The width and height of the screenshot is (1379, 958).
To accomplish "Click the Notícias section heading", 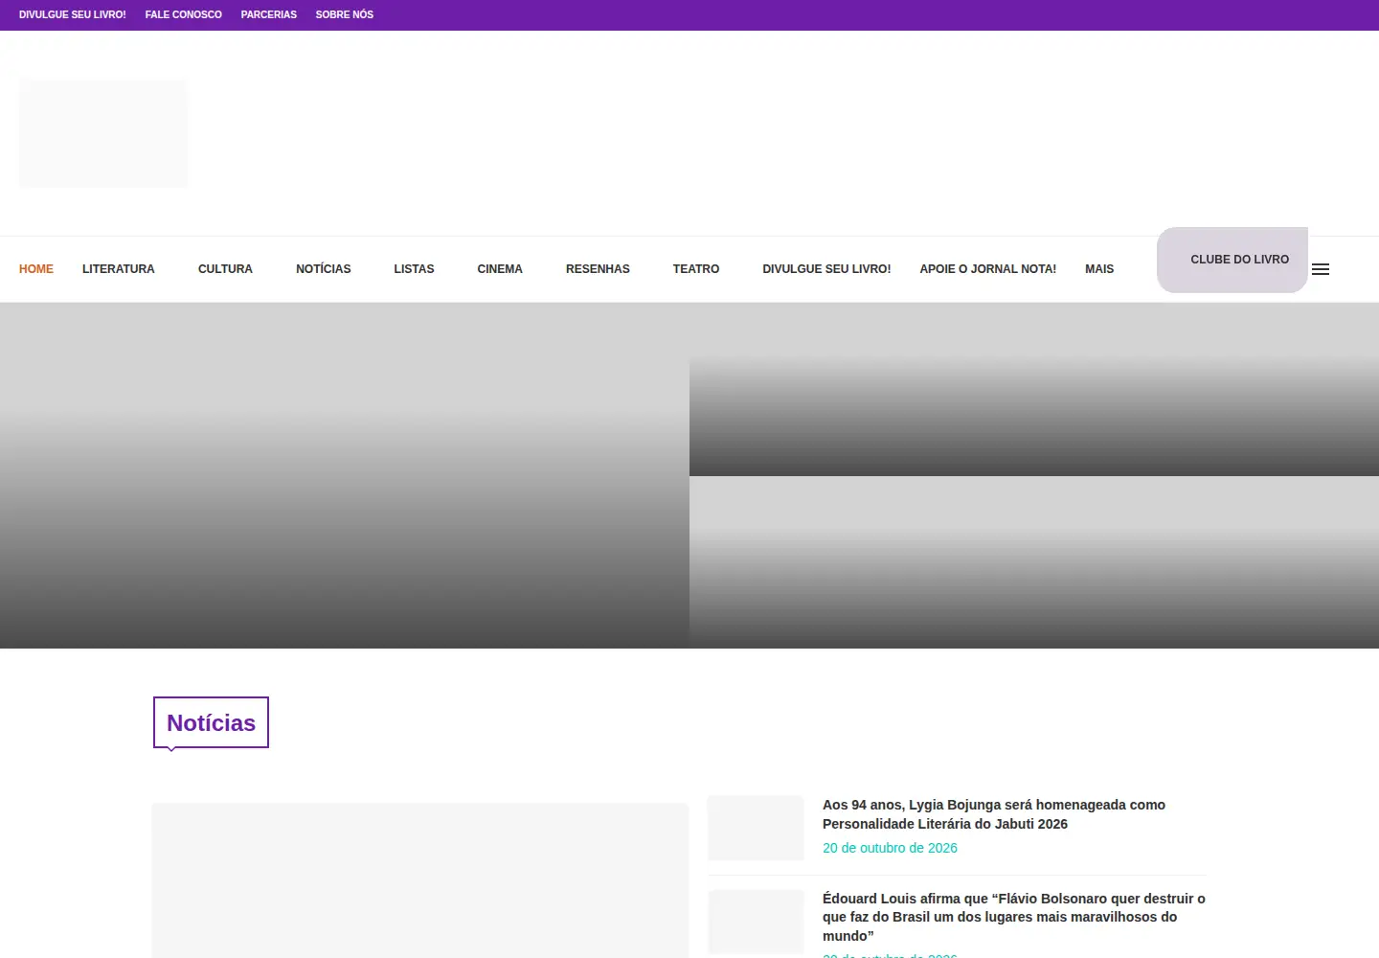I will pos(211,722).
